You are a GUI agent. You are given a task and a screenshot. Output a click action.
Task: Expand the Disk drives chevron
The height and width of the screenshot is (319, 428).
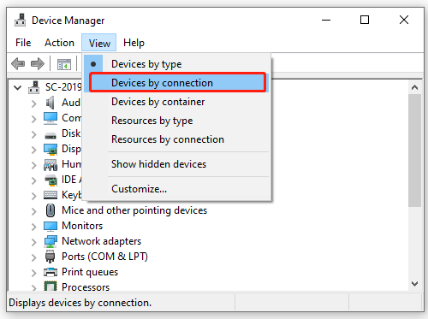point(34,134)
